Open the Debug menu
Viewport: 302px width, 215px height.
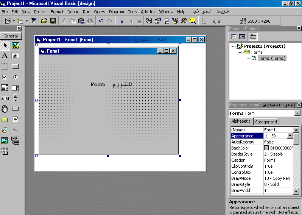point(73,12)
